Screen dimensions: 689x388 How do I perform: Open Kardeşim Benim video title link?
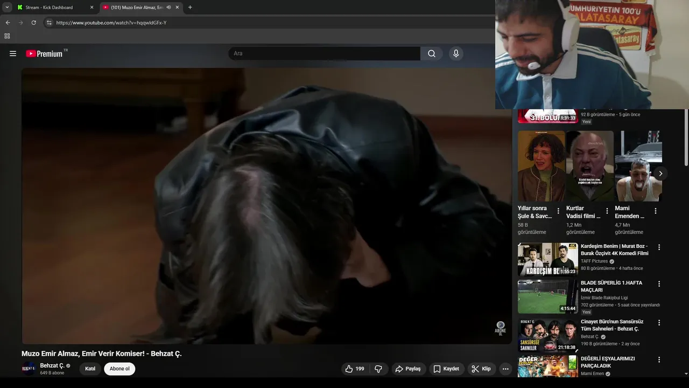614,250
